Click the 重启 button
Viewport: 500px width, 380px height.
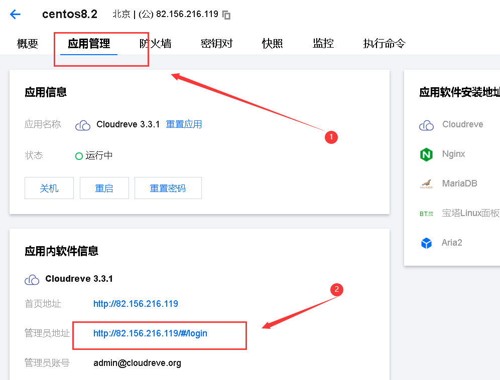[104, 188]
